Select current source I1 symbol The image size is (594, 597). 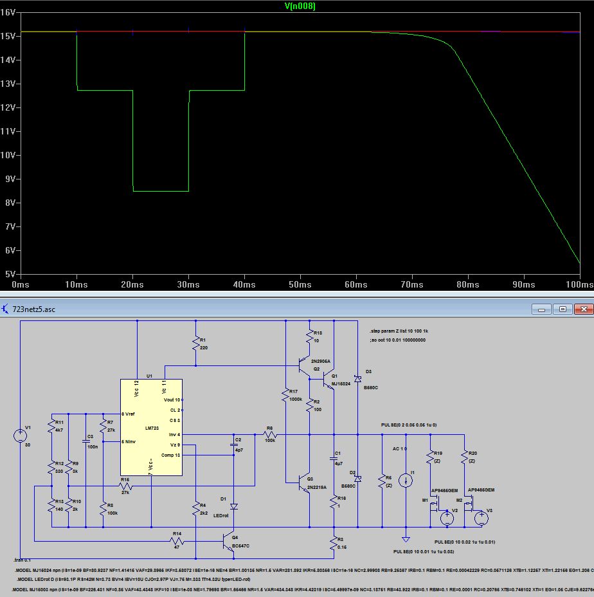tap(406, 480)
